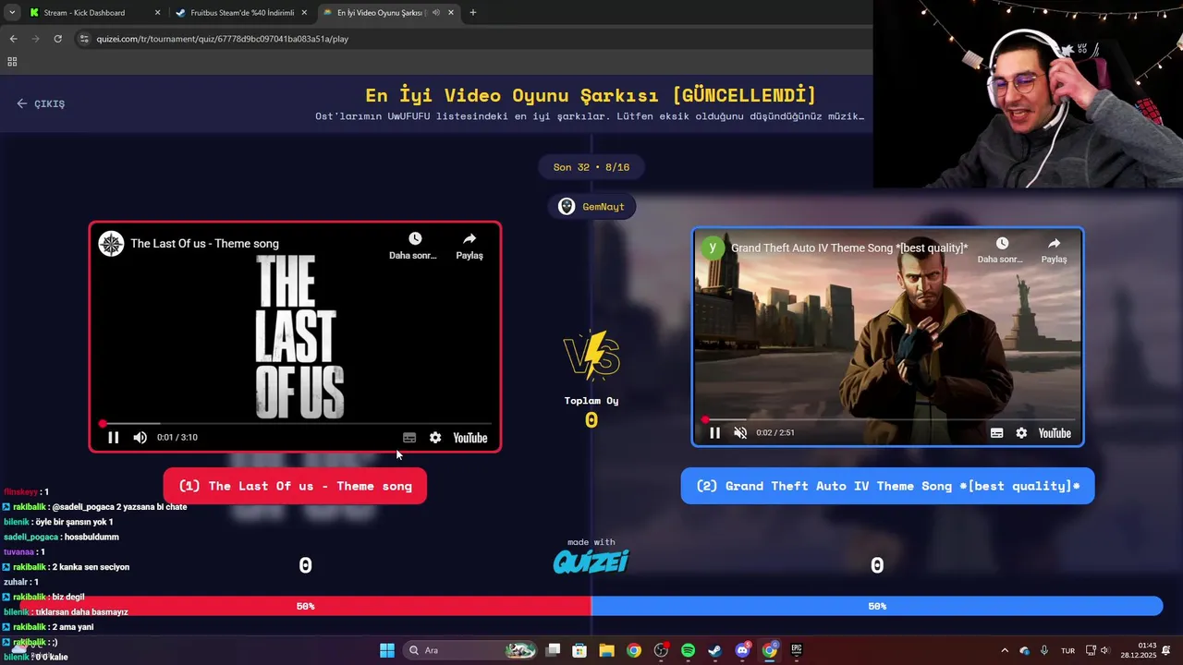Viewport: 1183px width, 665px height.
Task: Open Windows Start menu
Action: pyautogui.click(x=387, y=650)
